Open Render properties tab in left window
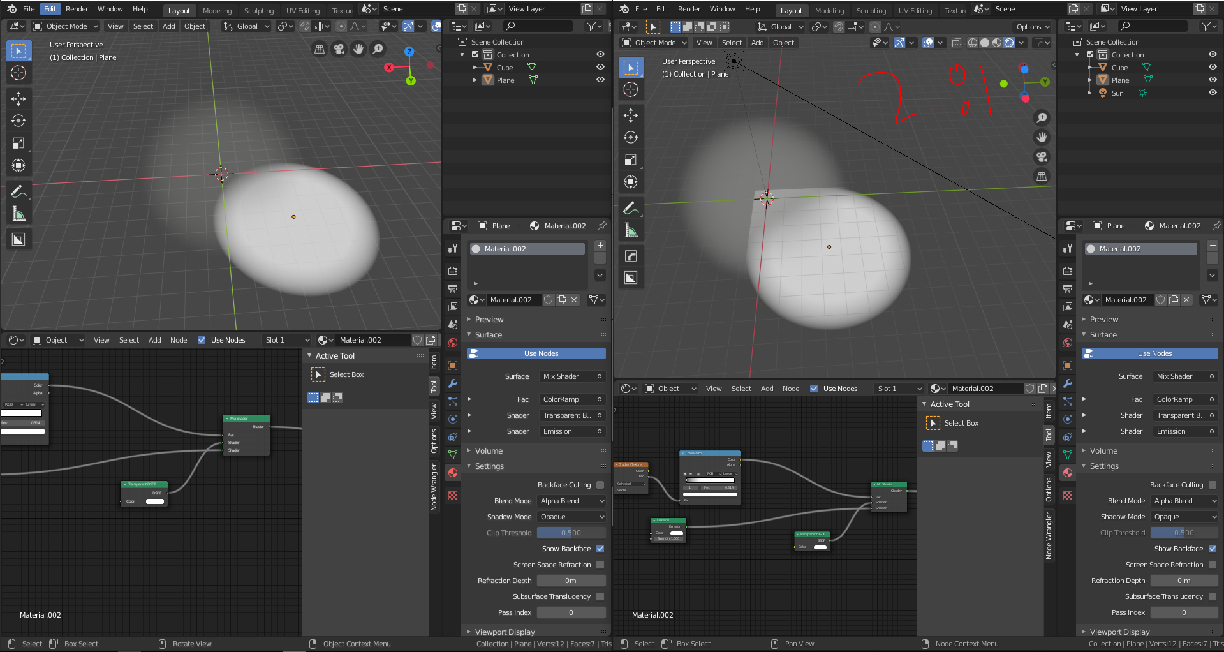The image size is (1224, 652). tap(453, 271)
